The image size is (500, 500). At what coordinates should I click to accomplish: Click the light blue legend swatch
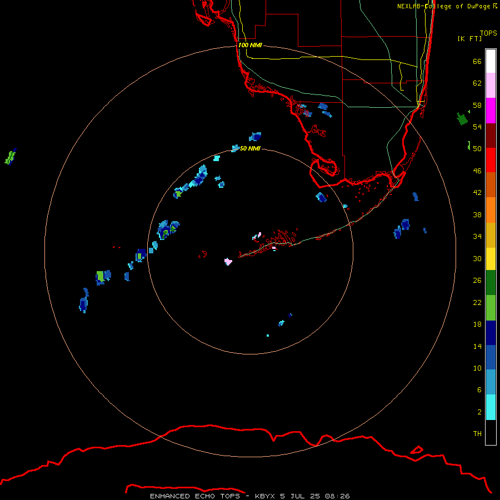491,382
